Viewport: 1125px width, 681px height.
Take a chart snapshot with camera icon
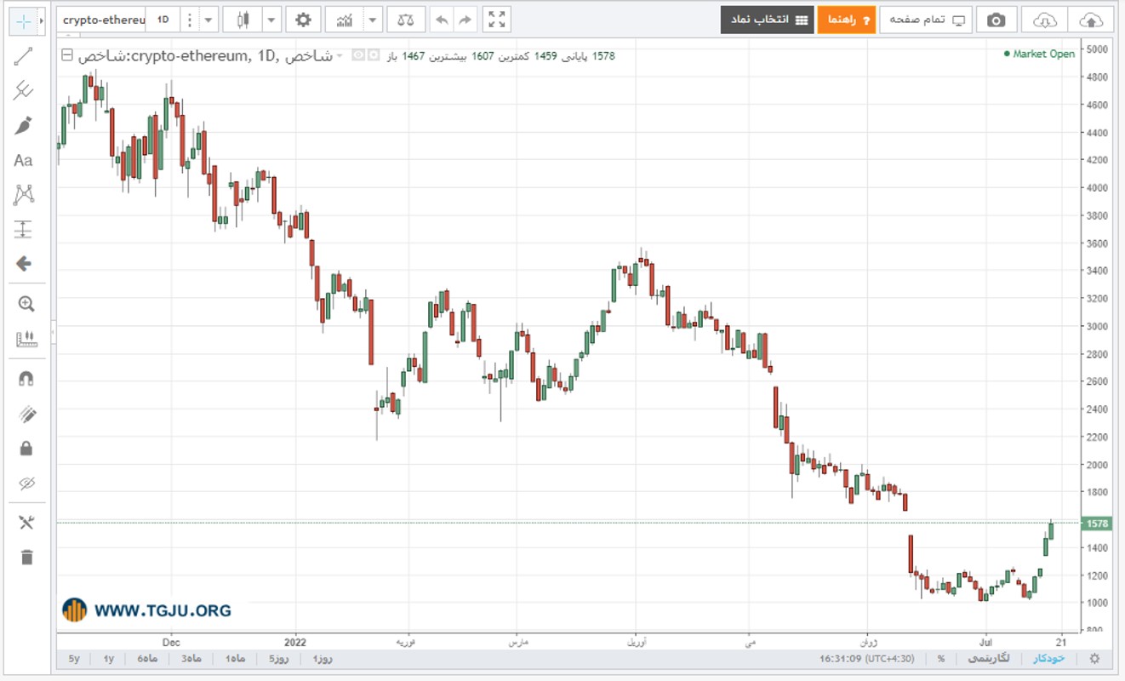(x=996, y=20)
